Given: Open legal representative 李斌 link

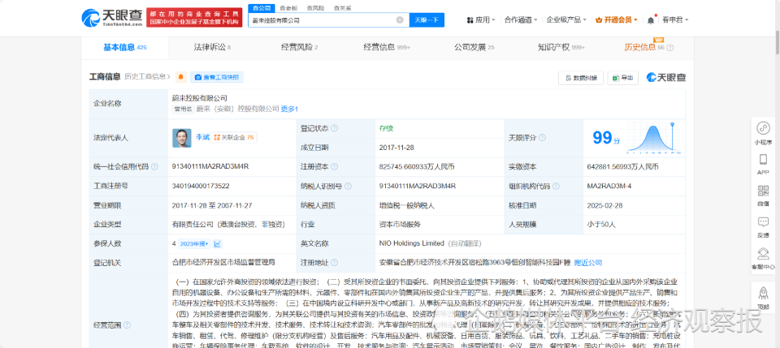Looking at the screenshot, I should pos(202,138).
